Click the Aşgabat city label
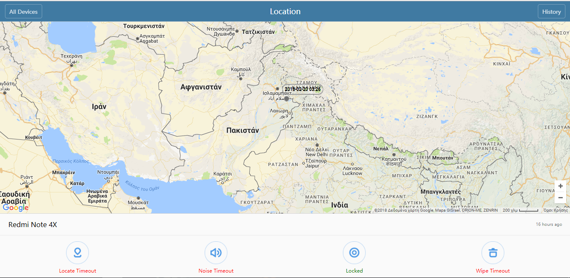Image resolution: width=570 pixels, height=278 pixels. pyautogui.click(x=149, y=41)
